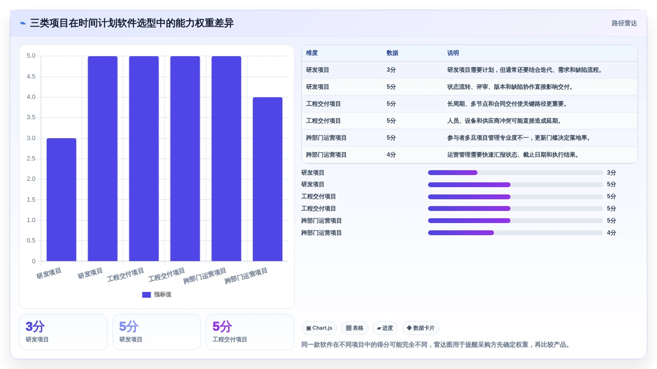Click the 表格 chip
This screenshot has height=369, width=657.
(355, 328)
